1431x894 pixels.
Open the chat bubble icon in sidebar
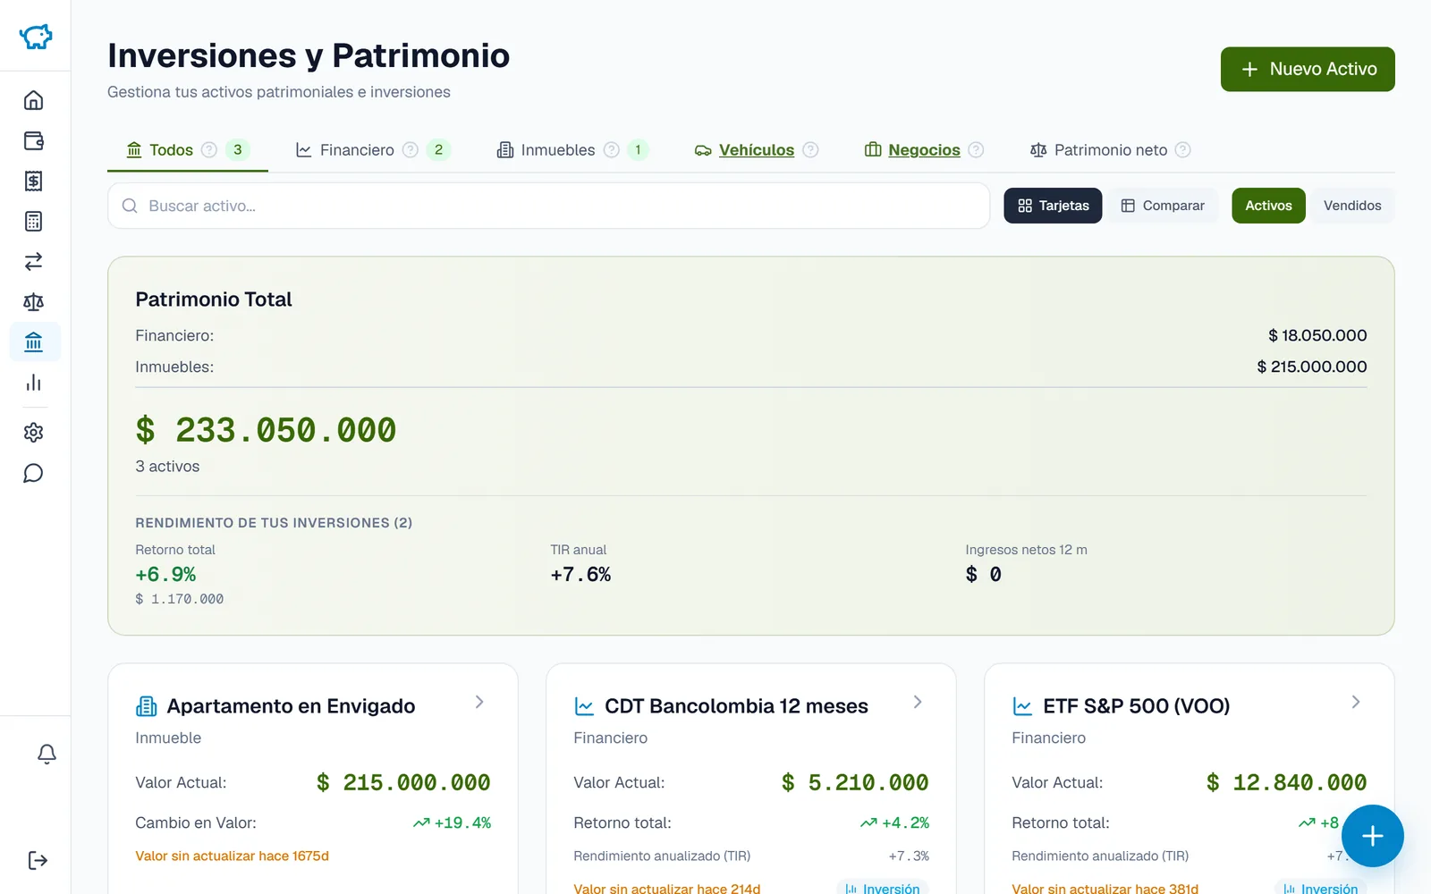tap(34, 473)
